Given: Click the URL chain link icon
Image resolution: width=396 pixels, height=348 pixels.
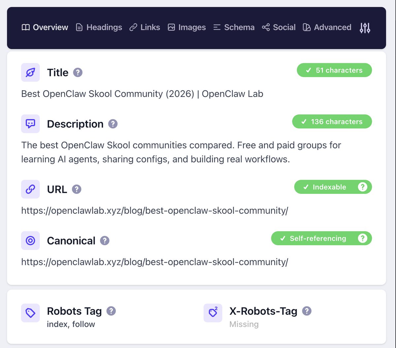Looking at the screenshot, I should pos(30,189).
